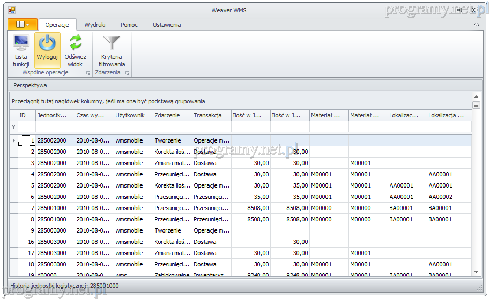Open the orange application menu button
This screenshot has width=490, height=299.
(x=23, y=25)
